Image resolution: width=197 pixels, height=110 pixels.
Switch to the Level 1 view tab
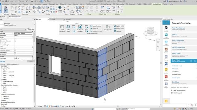[x=54, y=20]
